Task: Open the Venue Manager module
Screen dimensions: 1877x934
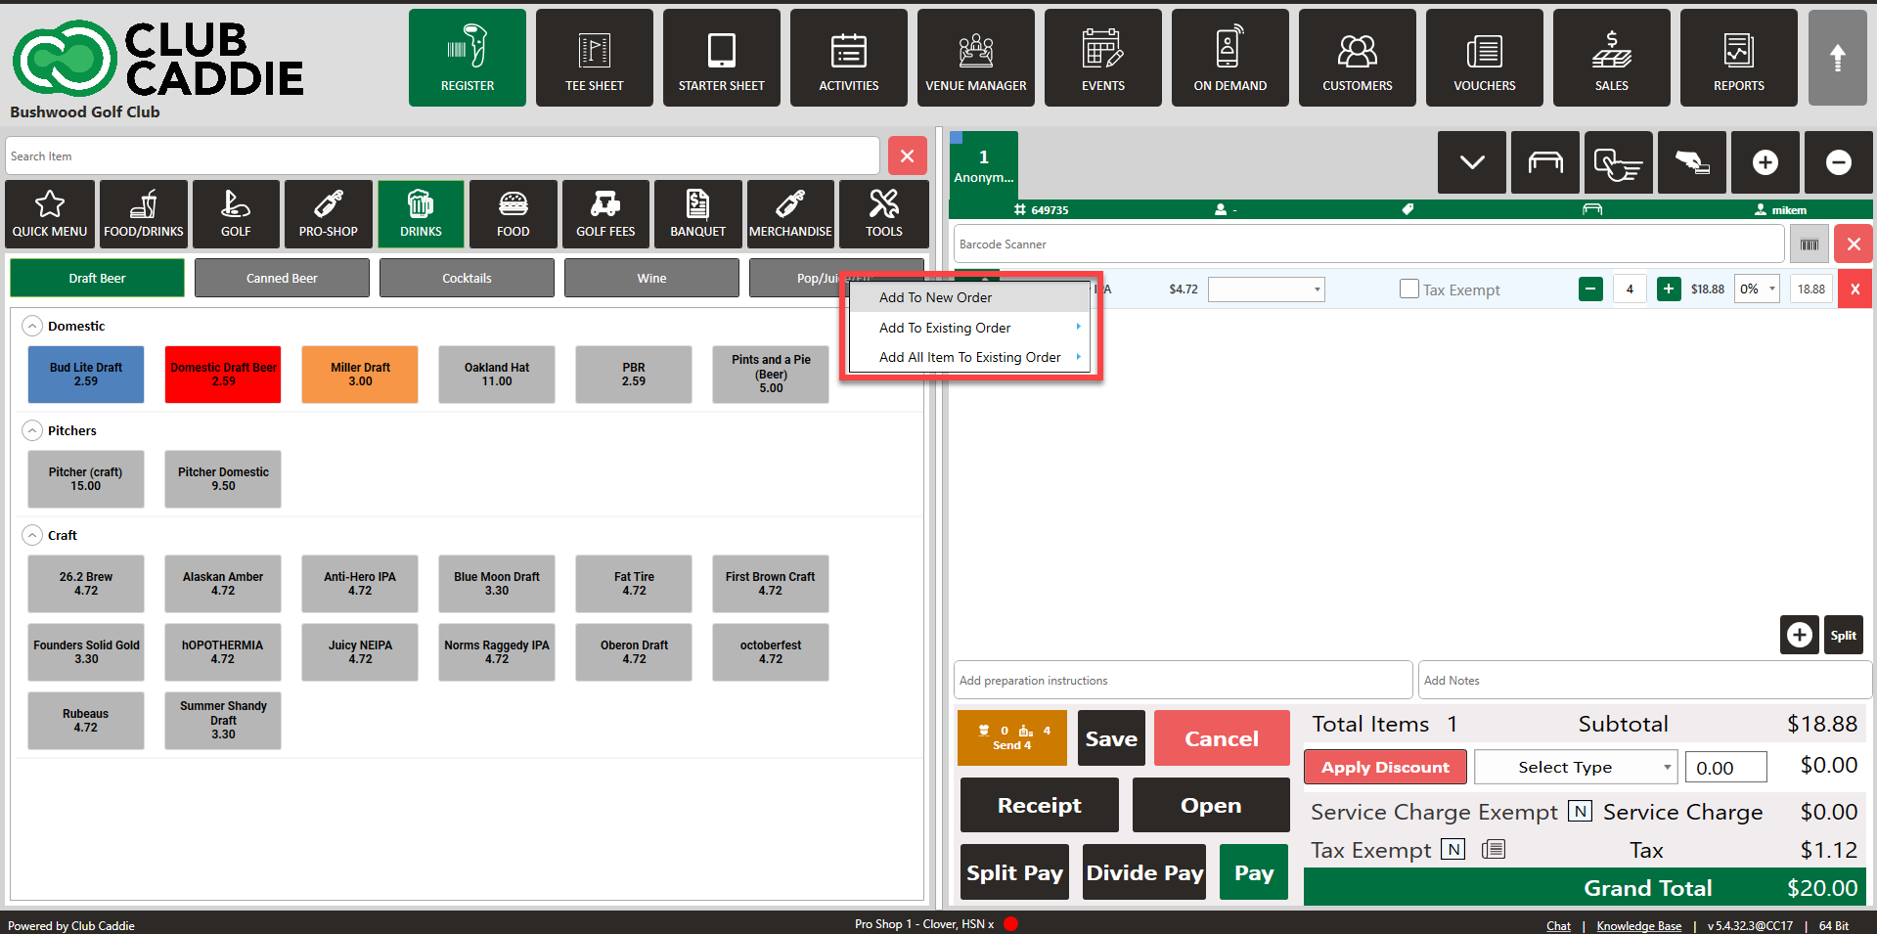Action: [975, 58]
